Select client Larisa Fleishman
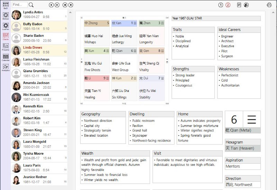The image size is (277, 190). [39, 62]
